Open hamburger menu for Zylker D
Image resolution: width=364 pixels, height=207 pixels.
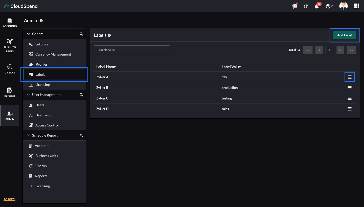tap(350, 109)
